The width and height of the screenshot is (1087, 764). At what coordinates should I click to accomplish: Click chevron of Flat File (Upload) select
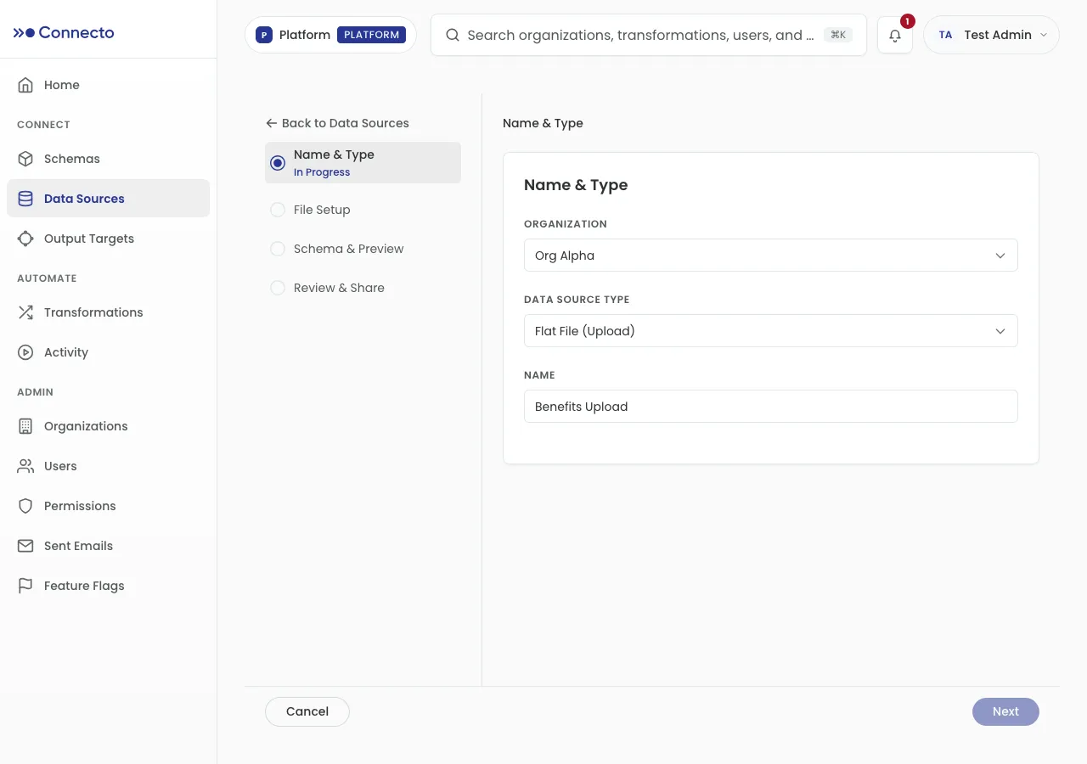pyautogui.click(x=1000, y=331)
